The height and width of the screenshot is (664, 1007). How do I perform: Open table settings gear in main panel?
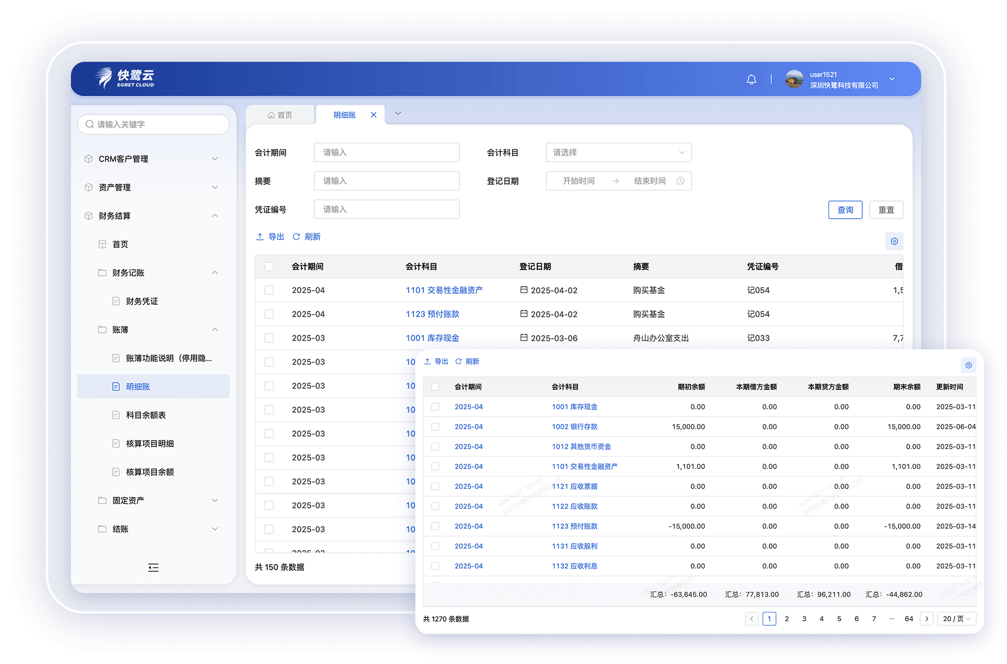coord(894,241)
